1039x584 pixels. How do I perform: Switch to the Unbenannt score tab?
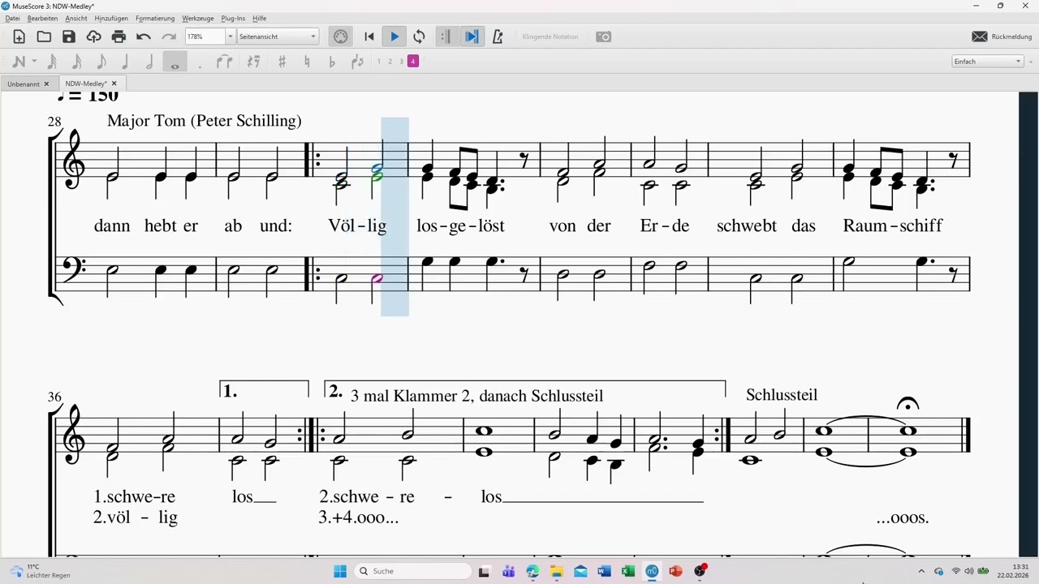(x=24, y=84)
